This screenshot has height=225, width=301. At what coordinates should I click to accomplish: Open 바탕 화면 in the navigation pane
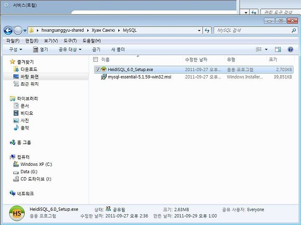click(30, 77)
